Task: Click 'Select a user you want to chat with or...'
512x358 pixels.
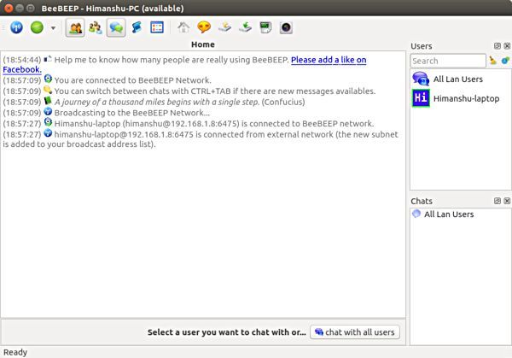Action: [227, 332]
